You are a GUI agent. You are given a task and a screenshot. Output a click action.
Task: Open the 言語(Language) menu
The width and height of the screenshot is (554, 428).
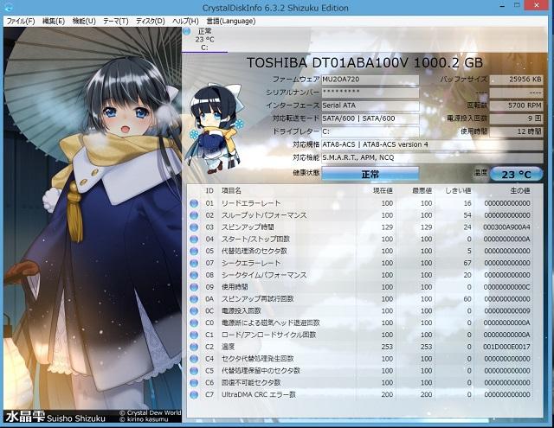tap(231, 21)
